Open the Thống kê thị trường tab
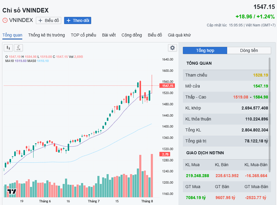This screenshot has height=205, width=277. pos(46,35)
